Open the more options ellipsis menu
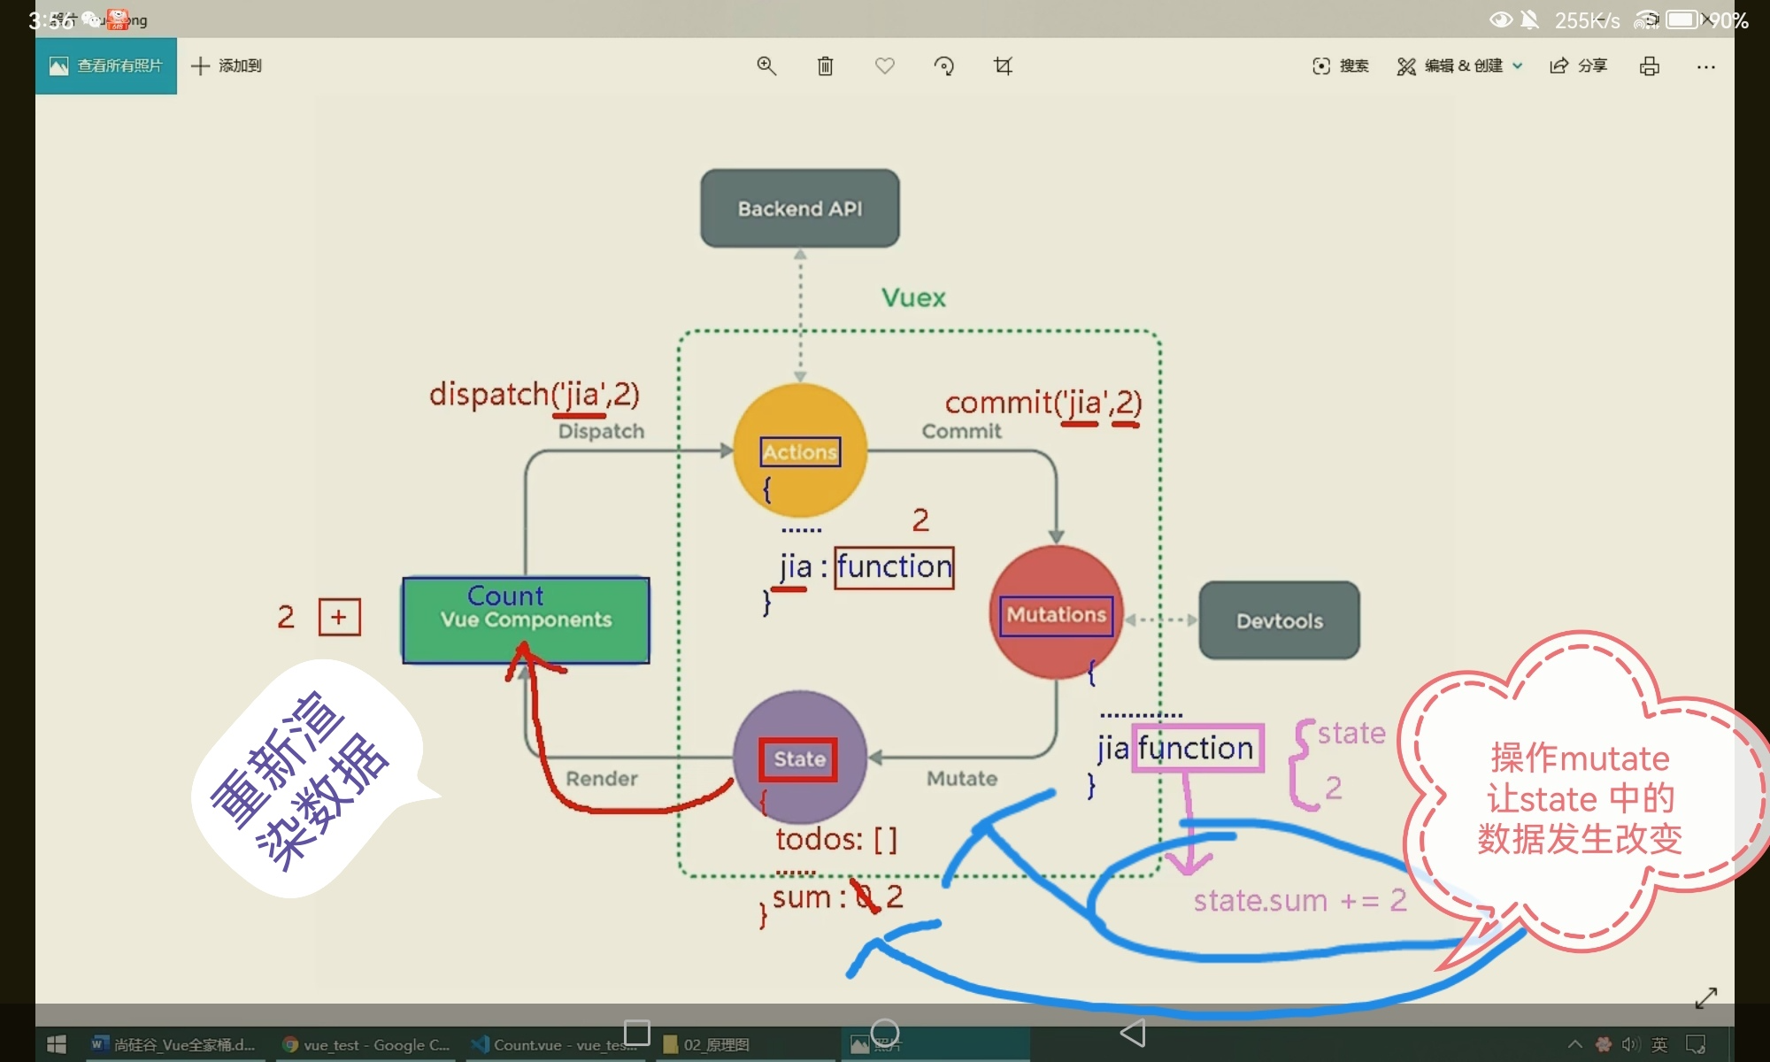 click(x=1705, y=66)
